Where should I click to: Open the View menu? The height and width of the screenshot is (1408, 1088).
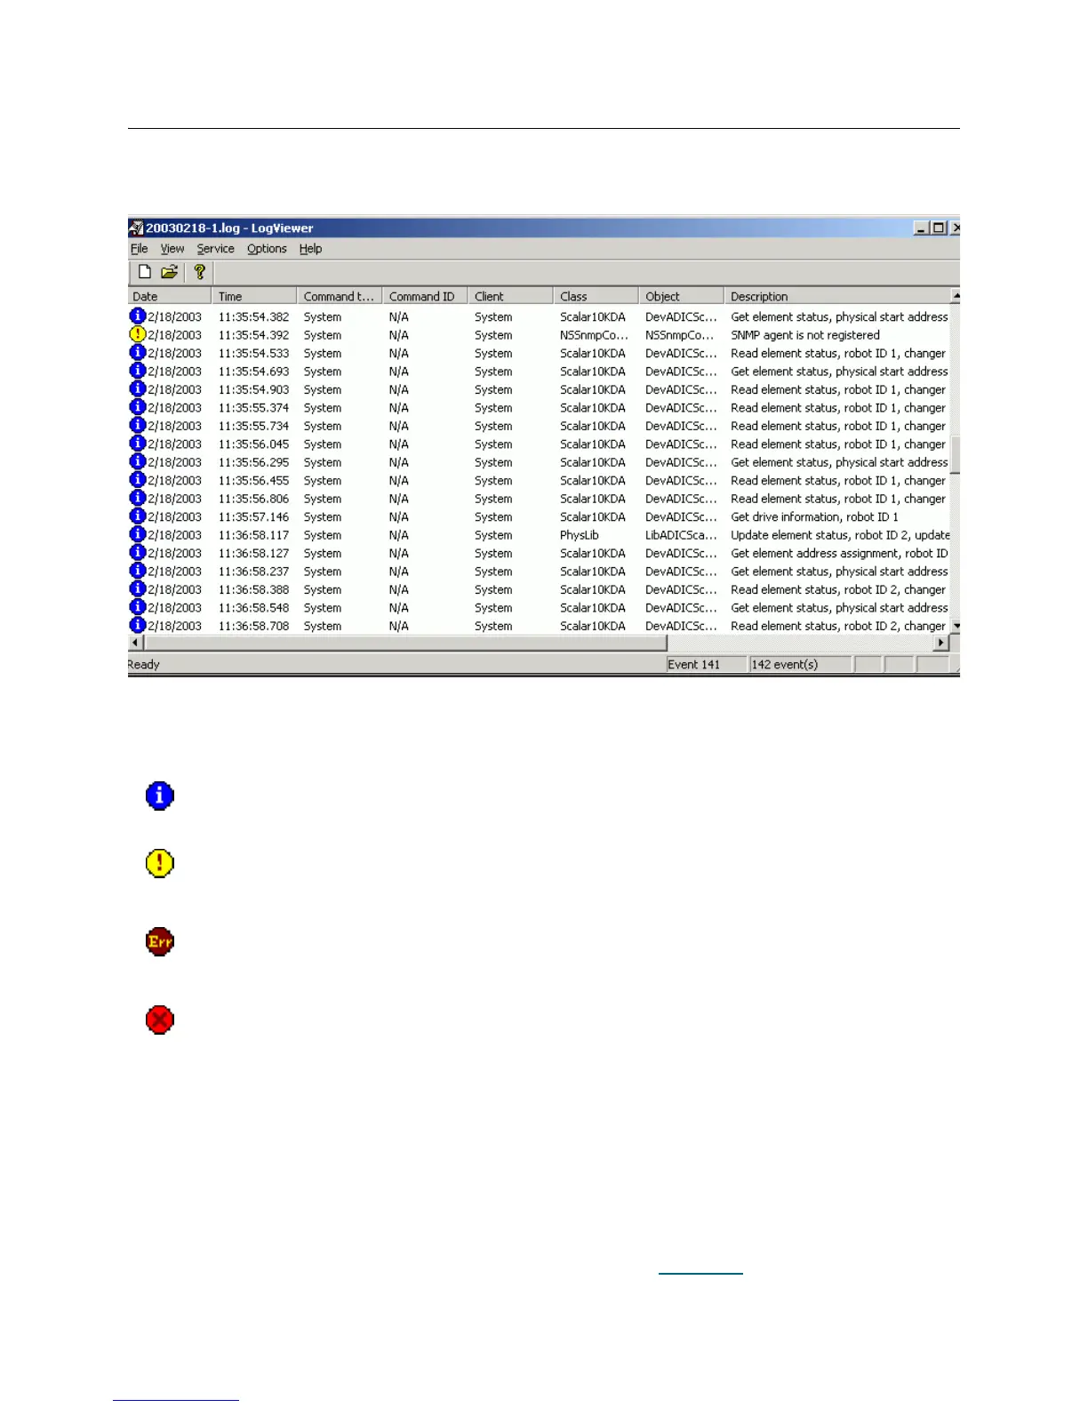[172, 249]
